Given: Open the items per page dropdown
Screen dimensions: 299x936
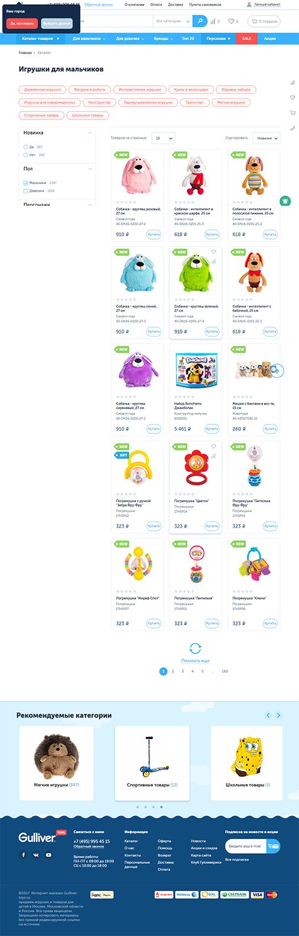Looking at the screenshot, I should pyautogui.click(x=163, y=138).
